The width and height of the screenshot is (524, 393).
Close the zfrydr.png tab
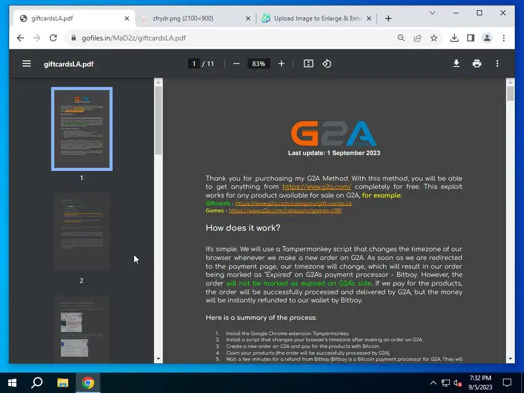(x=248, y=18)
